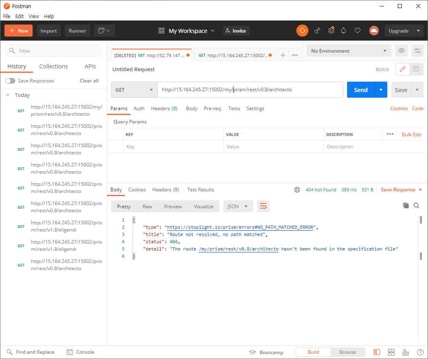
Task: Open the user avatar cloud icon
Action: 374,31
